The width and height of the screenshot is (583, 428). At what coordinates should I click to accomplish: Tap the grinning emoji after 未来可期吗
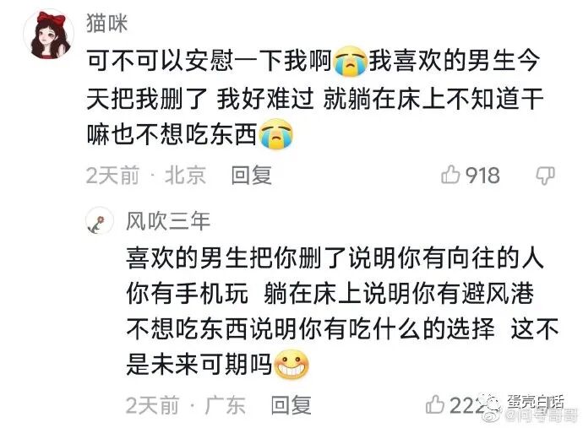(x=291, y=364)
